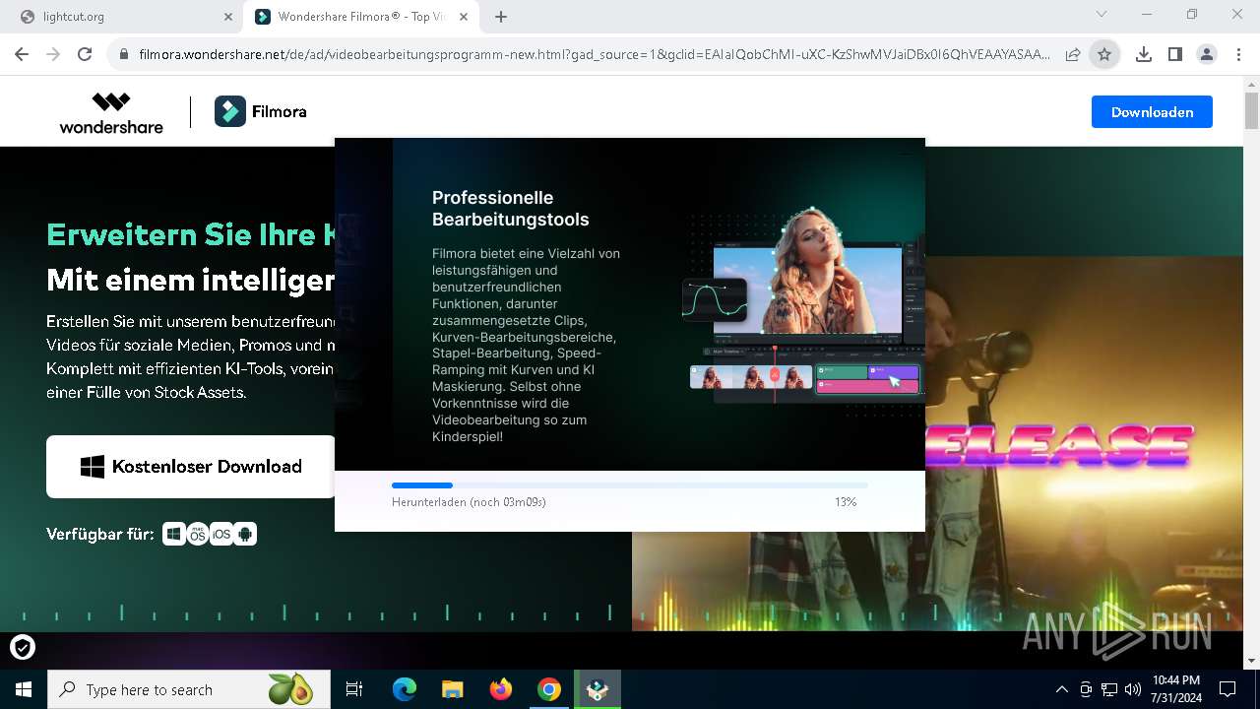
Task: Close the lightcut.org tab
Action: click(227, 17)
